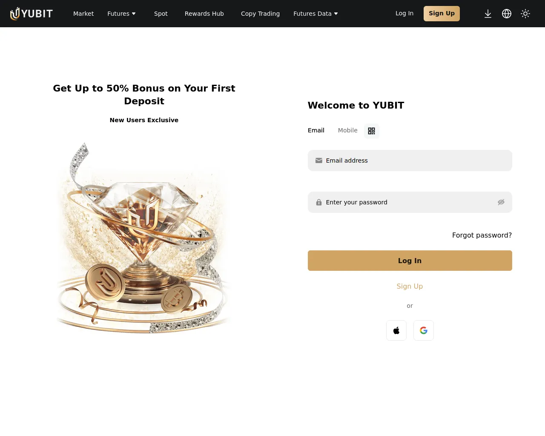Expand the Futures dropdown menu

(x=121, y=14)
